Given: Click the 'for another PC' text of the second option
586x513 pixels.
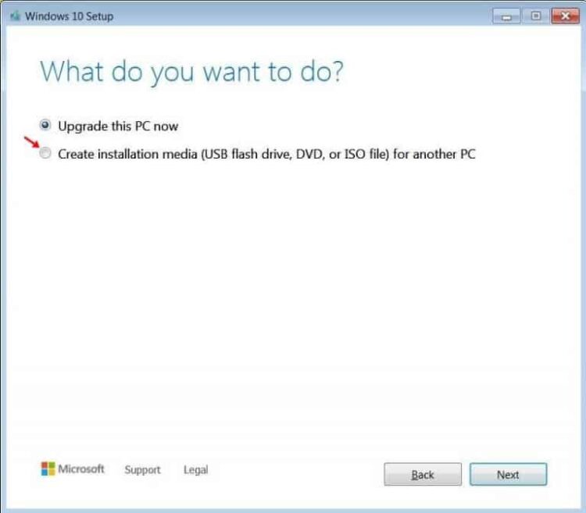Looking at the screenshot, I should coord(434,154).
